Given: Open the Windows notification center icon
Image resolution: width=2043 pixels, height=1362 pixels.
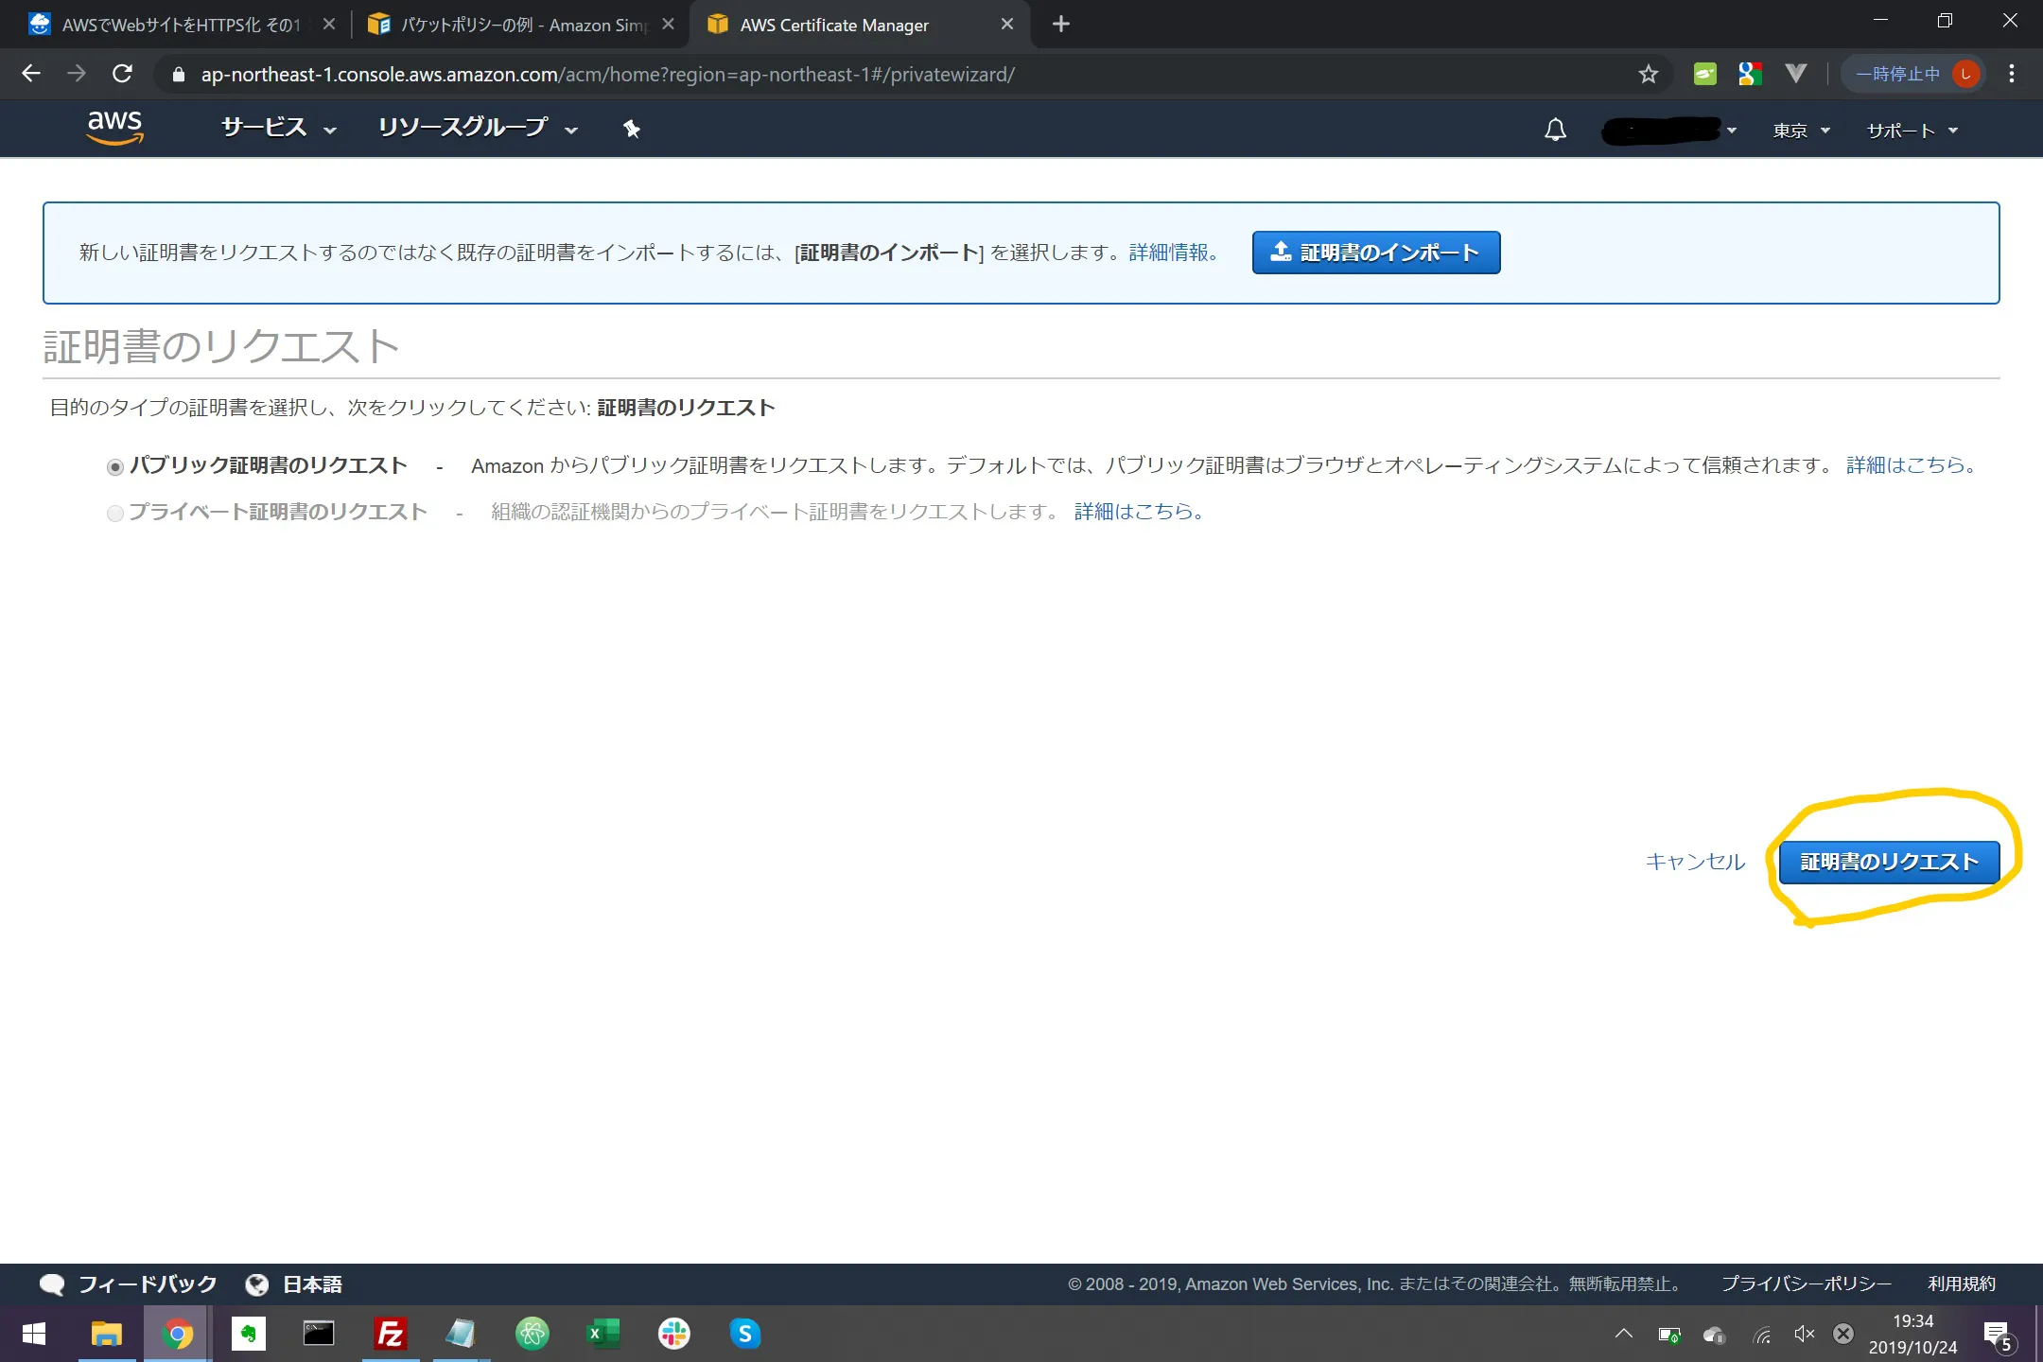Looking at the screenshot, I should pyautogui.click(x=1998, y=1336).
